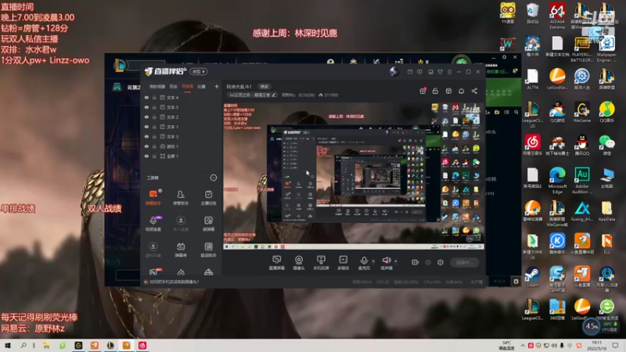This screenshot has height=352, width=626.
Task: Mute the 扬声器 speaker
Action: point(386,263)
